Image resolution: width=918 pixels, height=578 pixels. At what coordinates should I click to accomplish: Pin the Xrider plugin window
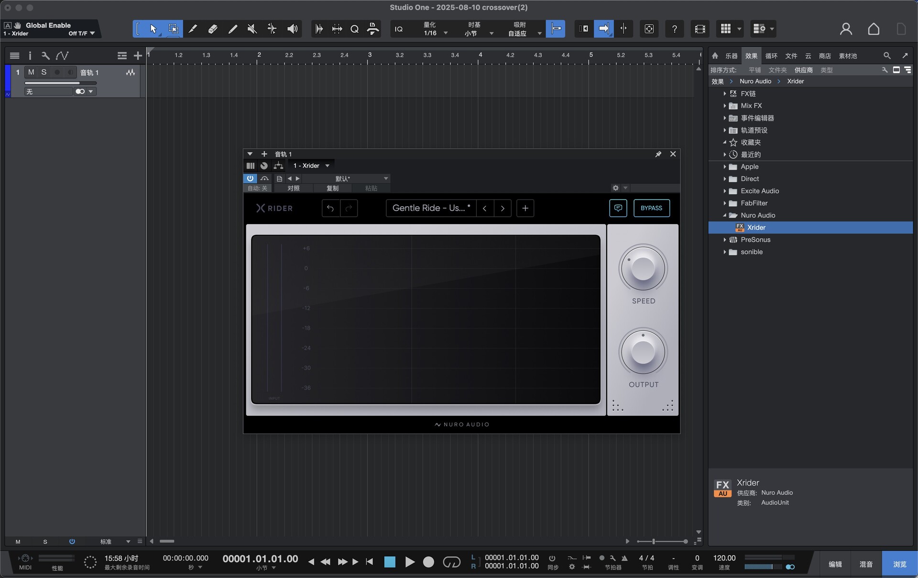coord(658,154)
